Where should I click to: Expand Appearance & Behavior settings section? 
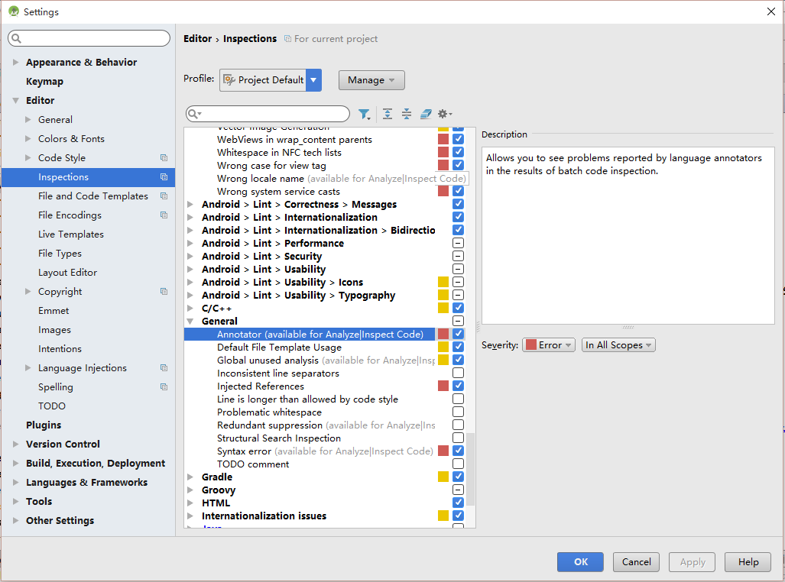[15, 62]
